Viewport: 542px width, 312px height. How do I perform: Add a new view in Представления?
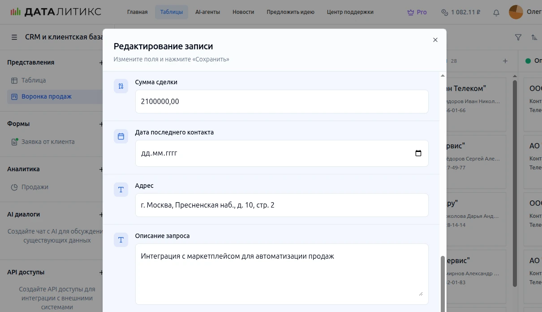point(101,63)
